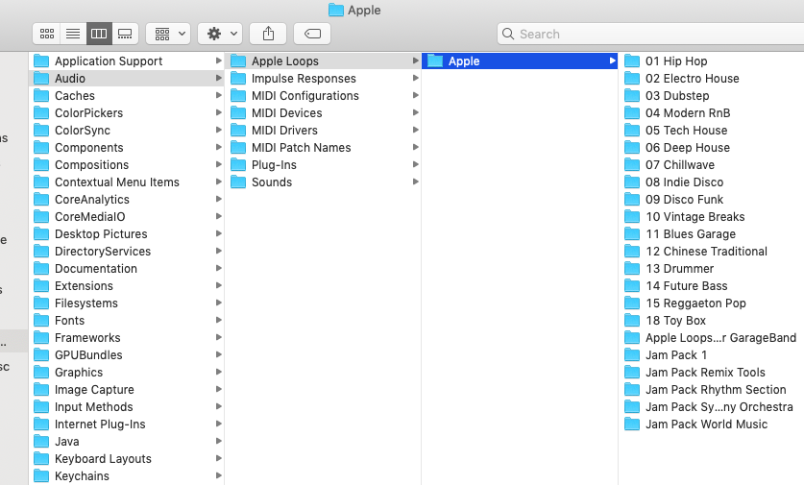Select the ColorSync folder row
The height and width of the screenshot is (485, 804).
point(127,131)
